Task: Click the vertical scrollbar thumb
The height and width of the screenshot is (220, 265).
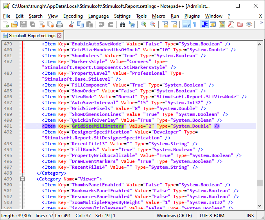Action: pos(260,183)
